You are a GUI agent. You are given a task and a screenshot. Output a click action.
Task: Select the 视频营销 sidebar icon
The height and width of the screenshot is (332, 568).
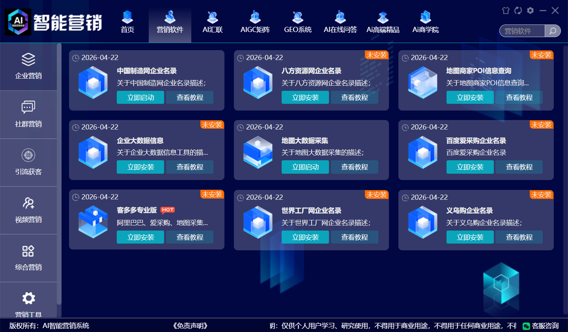point(28,203)
